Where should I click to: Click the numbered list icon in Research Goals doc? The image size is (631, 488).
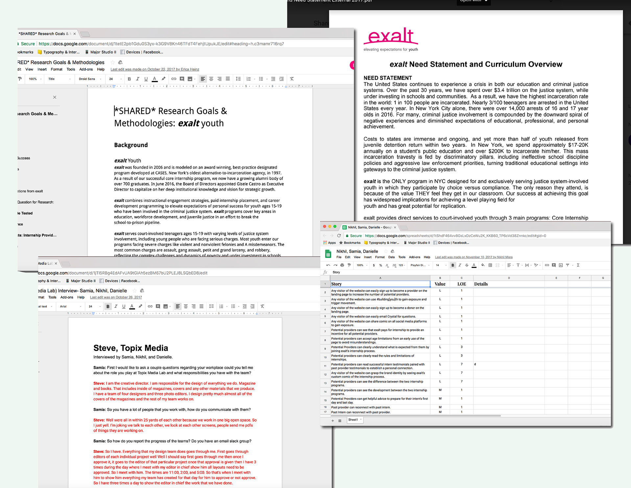[x=249, y=79]
